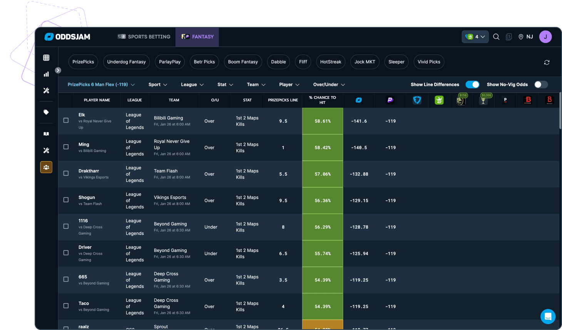Select the highlighted people group sidebar icon
This screenshot has height=330, width=562.
[x=46, y=167]
